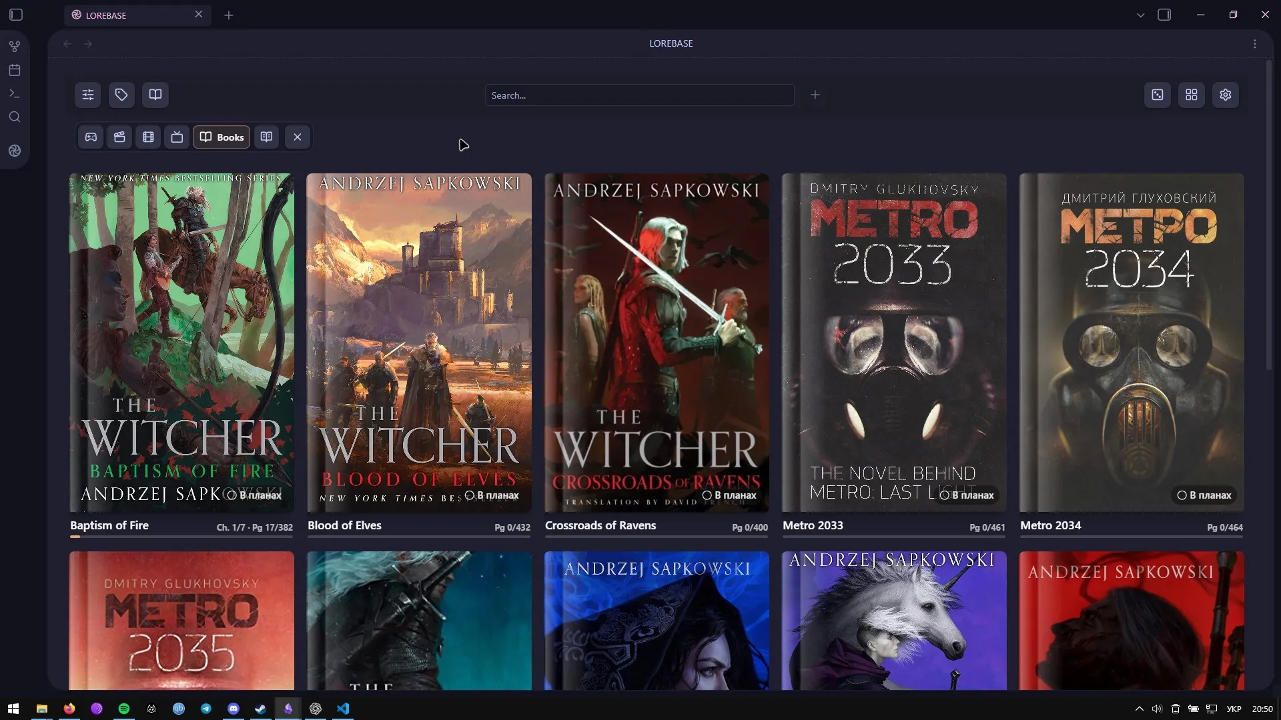Toggle the right sidebar panel
The image size is (1281, 720).
pos(1164,15)
